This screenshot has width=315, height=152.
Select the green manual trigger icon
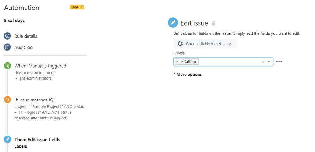click(8, 66)
